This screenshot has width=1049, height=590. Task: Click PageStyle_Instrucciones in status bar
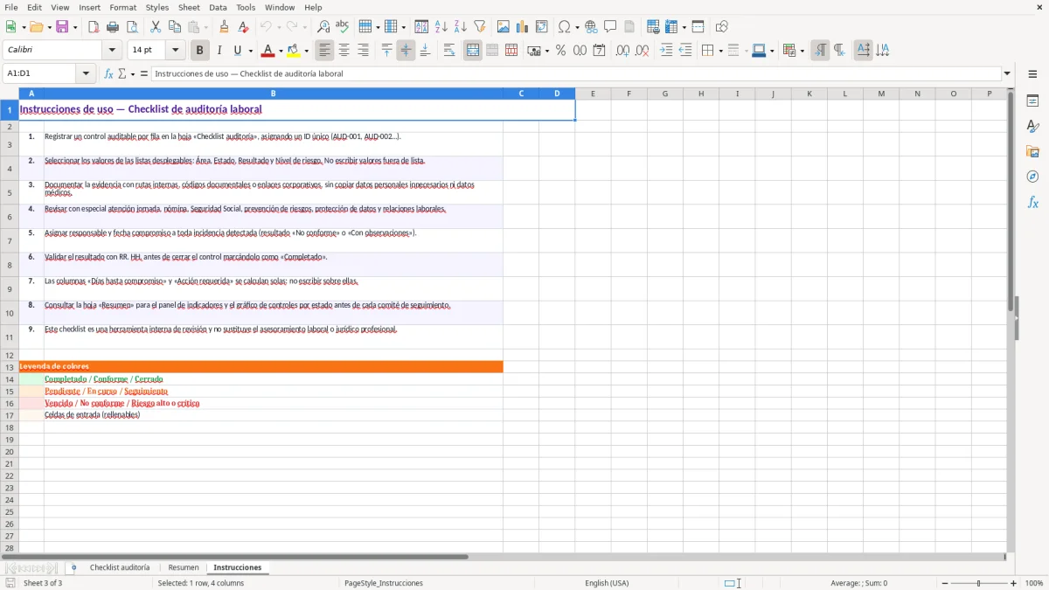[x=384, y=583]
